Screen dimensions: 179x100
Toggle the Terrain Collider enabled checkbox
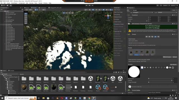point(131,90)
